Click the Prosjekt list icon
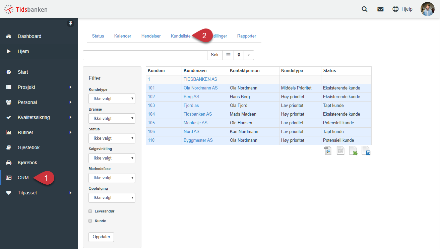 click(x=9, y=87)
